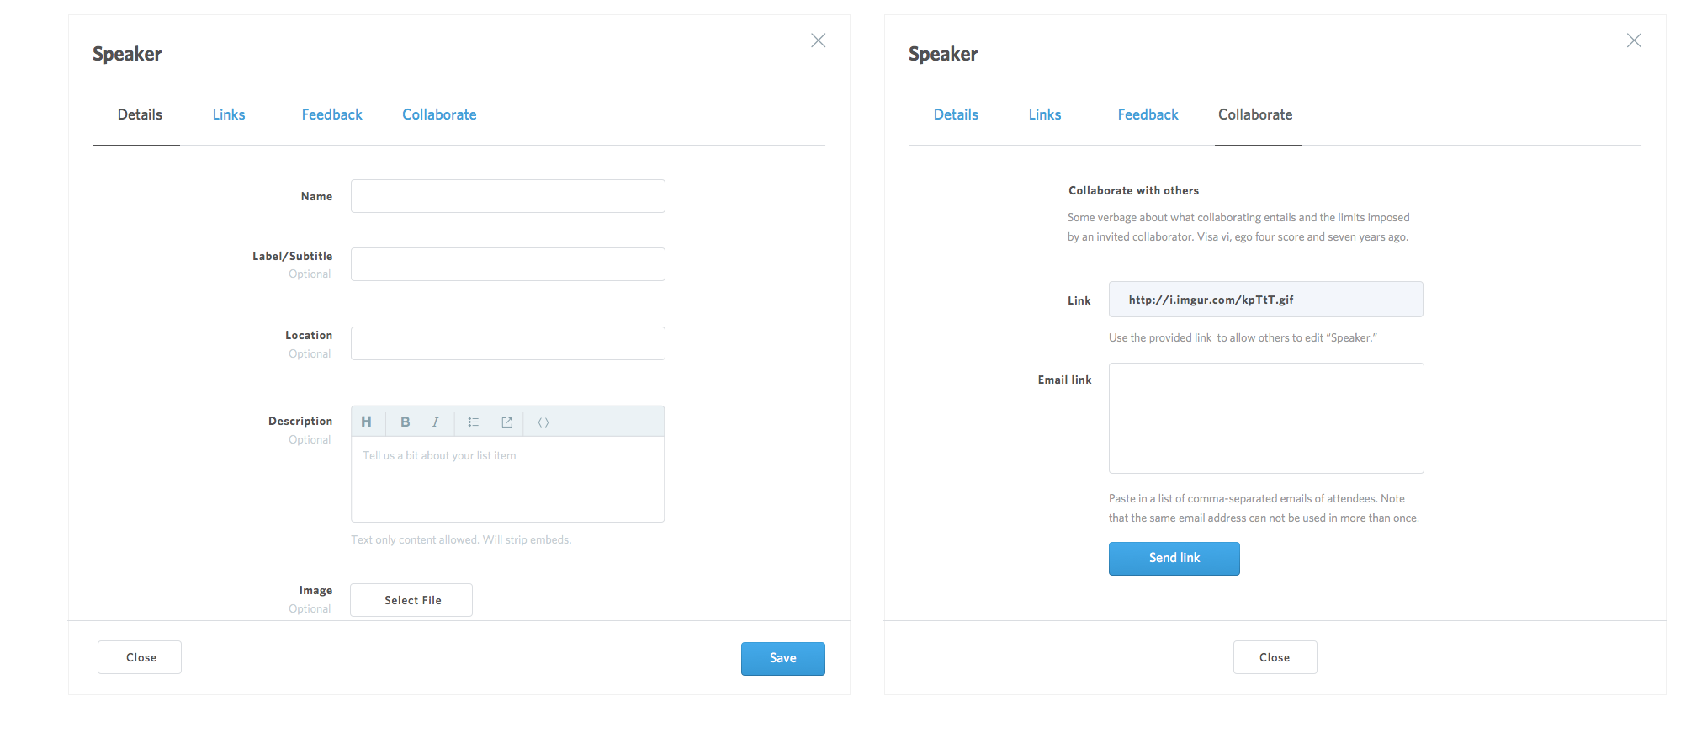Focus the Location input field
This screenshot has height=733, width=1686.
coord(508,343)
